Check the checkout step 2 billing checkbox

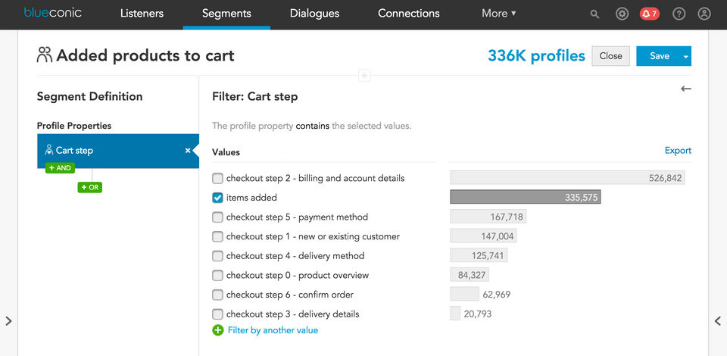point(218,178)
